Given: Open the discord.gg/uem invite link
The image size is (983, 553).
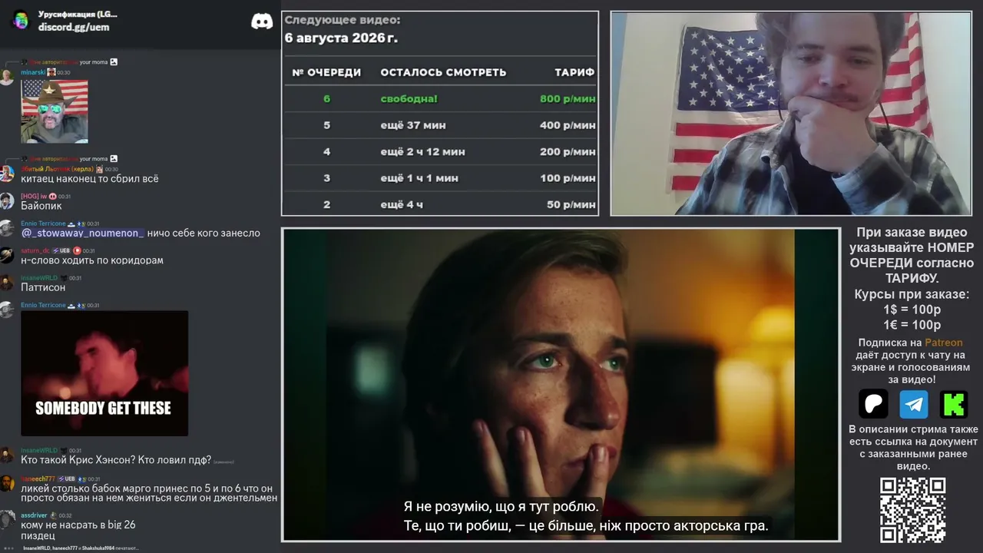Looking at the screenshot, I should pos(74,27).
